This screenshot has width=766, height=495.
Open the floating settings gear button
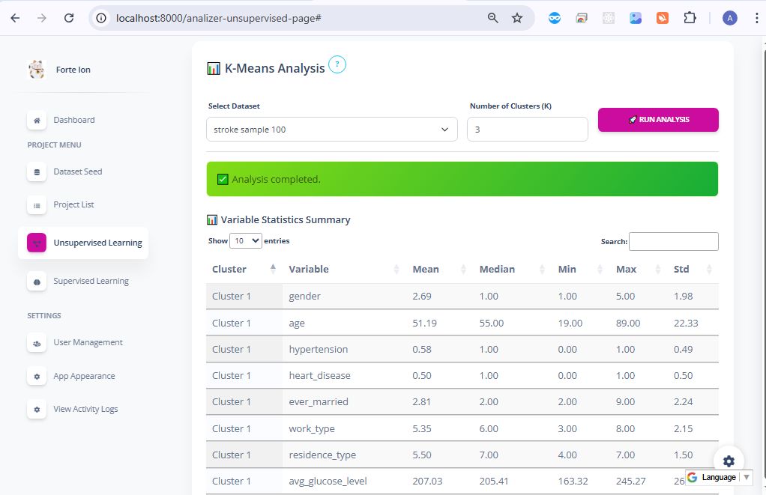pos(729,461)
